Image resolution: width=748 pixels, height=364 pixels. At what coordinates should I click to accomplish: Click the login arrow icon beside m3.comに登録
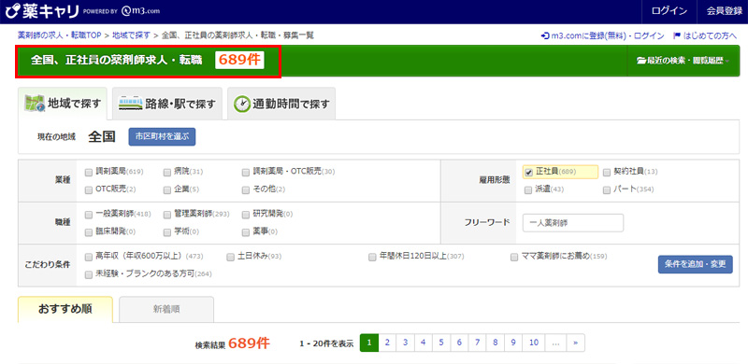click(545, 35)
